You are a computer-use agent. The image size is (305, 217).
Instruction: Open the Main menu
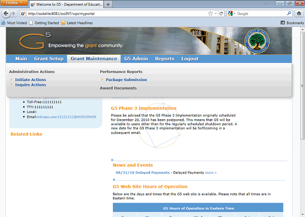[x=21, y=59]
